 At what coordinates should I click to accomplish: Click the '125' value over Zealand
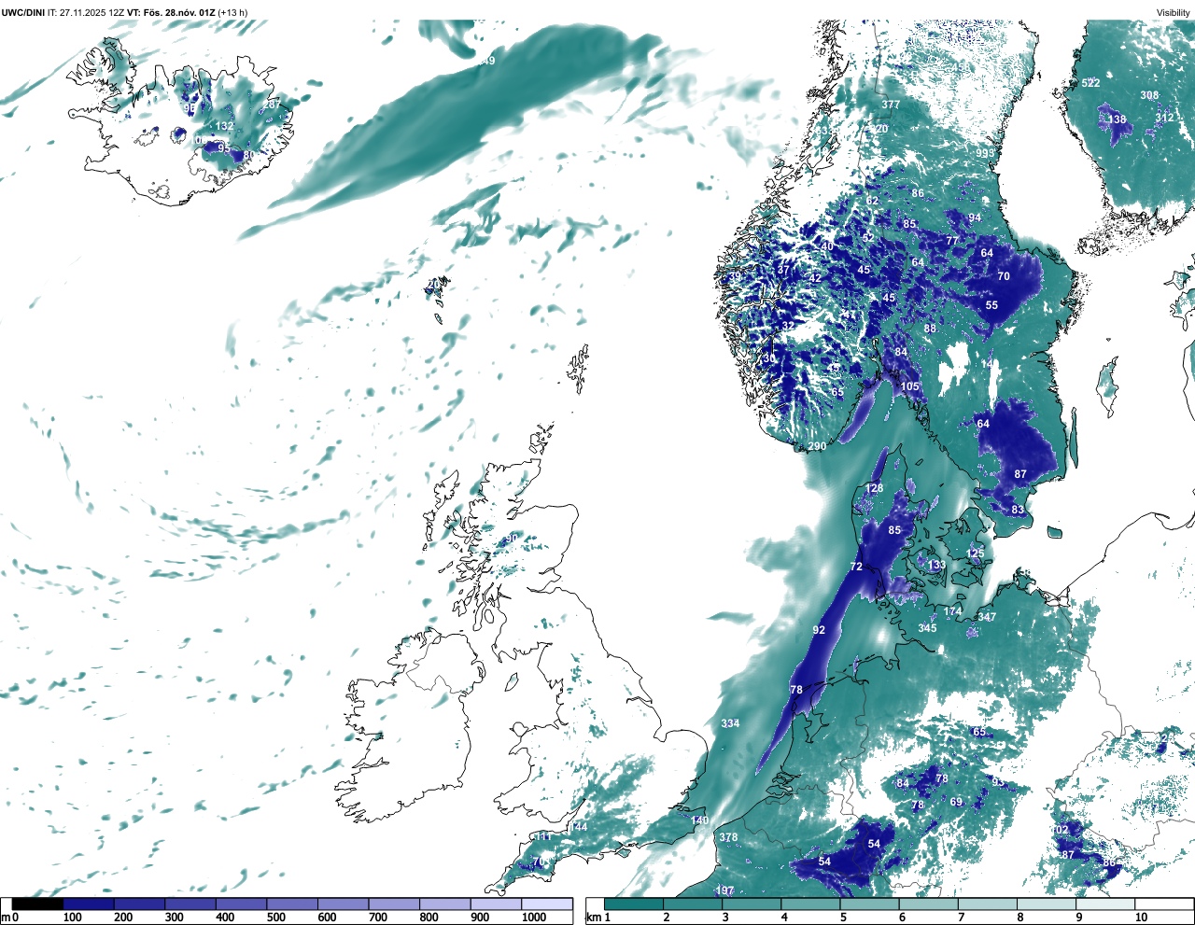tap(975, 554)
